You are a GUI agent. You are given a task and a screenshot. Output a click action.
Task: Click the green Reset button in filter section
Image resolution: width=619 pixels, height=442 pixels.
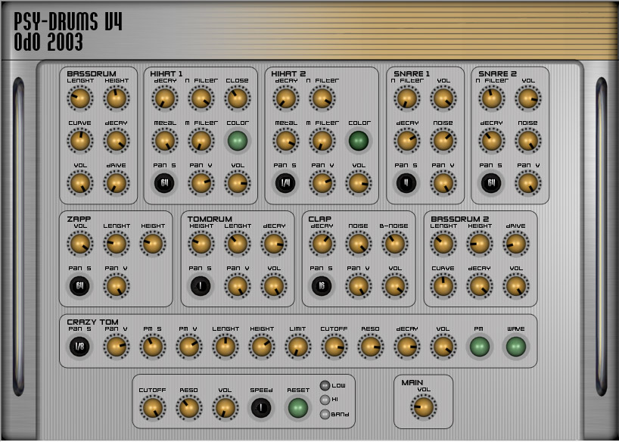[297, 408]
